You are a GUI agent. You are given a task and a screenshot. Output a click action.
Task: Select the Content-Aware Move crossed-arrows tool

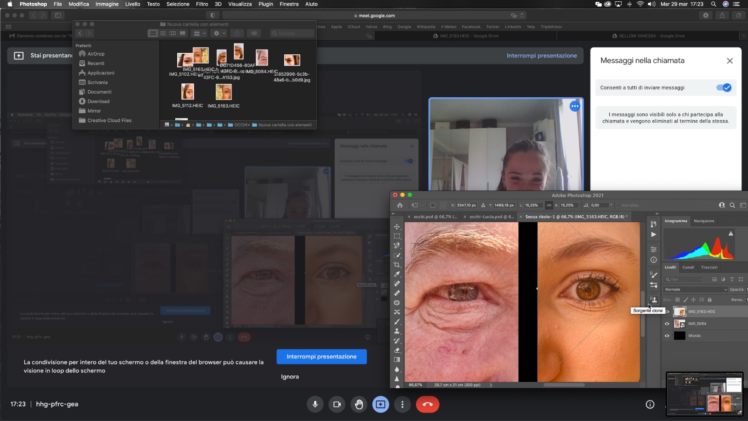click(397, 312)
